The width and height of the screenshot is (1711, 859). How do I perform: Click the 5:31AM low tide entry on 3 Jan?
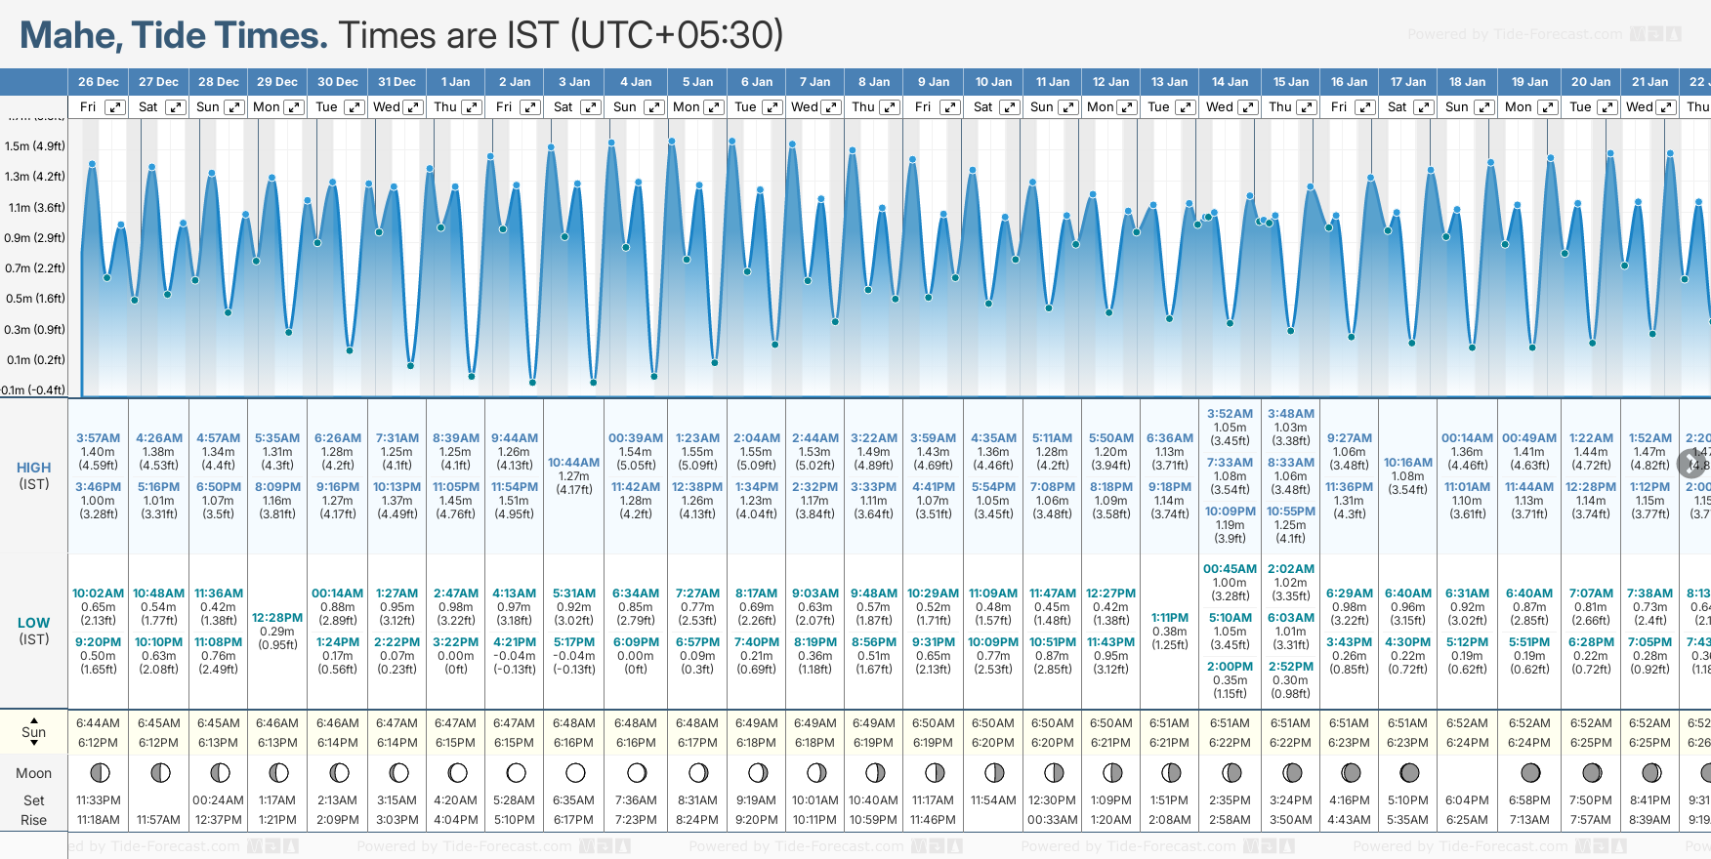[x=574, y=593]
